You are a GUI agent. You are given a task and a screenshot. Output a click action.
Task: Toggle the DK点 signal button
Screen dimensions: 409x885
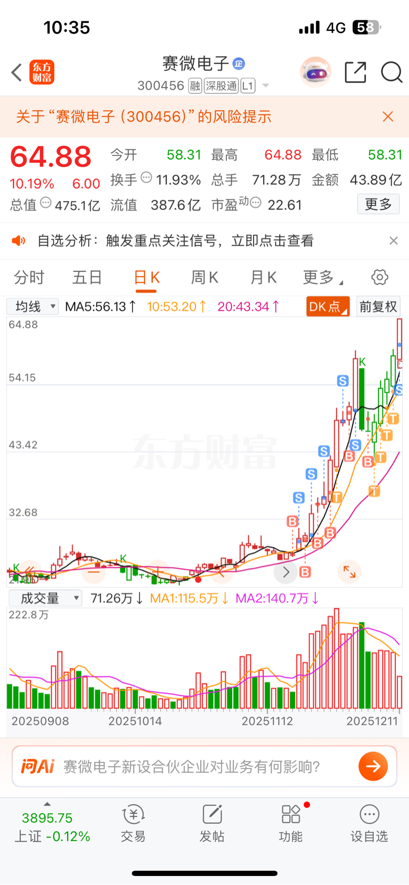point(328,307)
